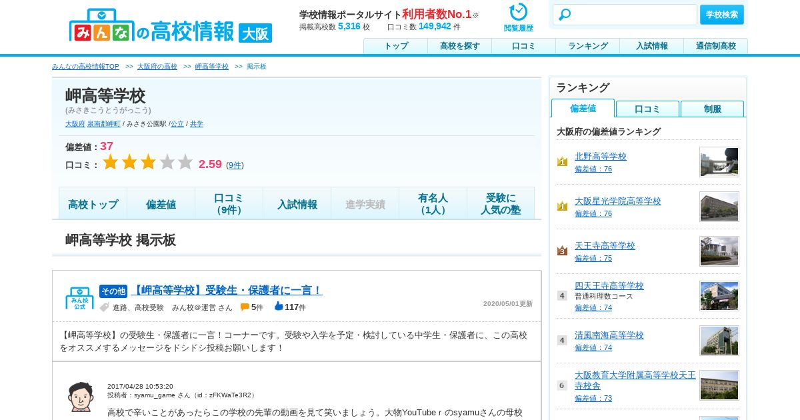Click the 共学 link
This screenshot has width=800, height=420.
(x=197, y=124)
